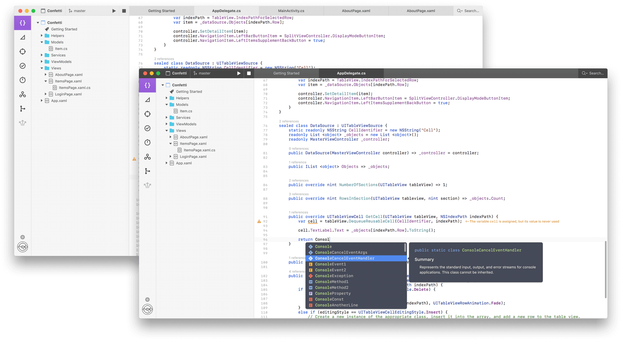This screenshot has width=622, height=341.
Task: Stop the build in front window toolbar
Action: click(249, 73)
